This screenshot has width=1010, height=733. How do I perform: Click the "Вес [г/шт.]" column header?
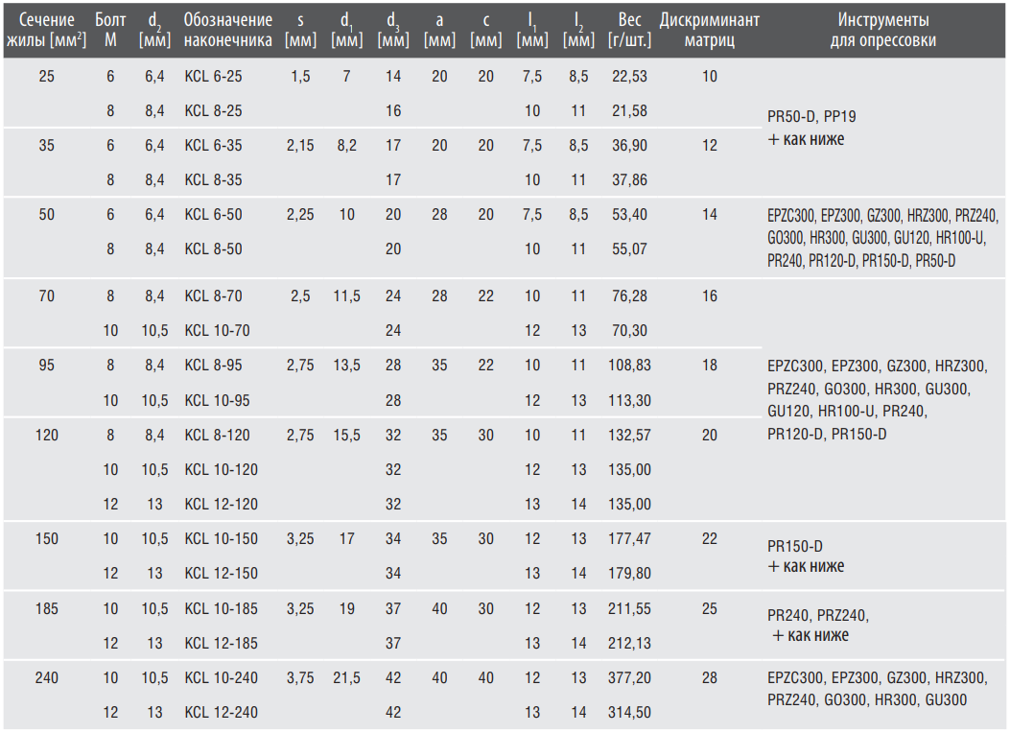(629, 31)
